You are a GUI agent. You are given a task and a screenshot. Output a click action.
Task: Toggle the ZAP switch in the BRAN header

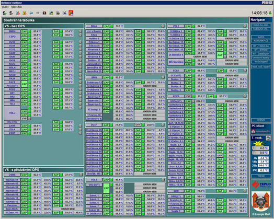coord(106,26)
